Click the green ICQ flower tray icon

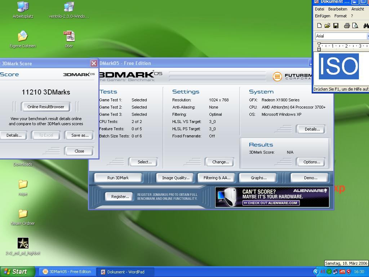pos(329,272)
